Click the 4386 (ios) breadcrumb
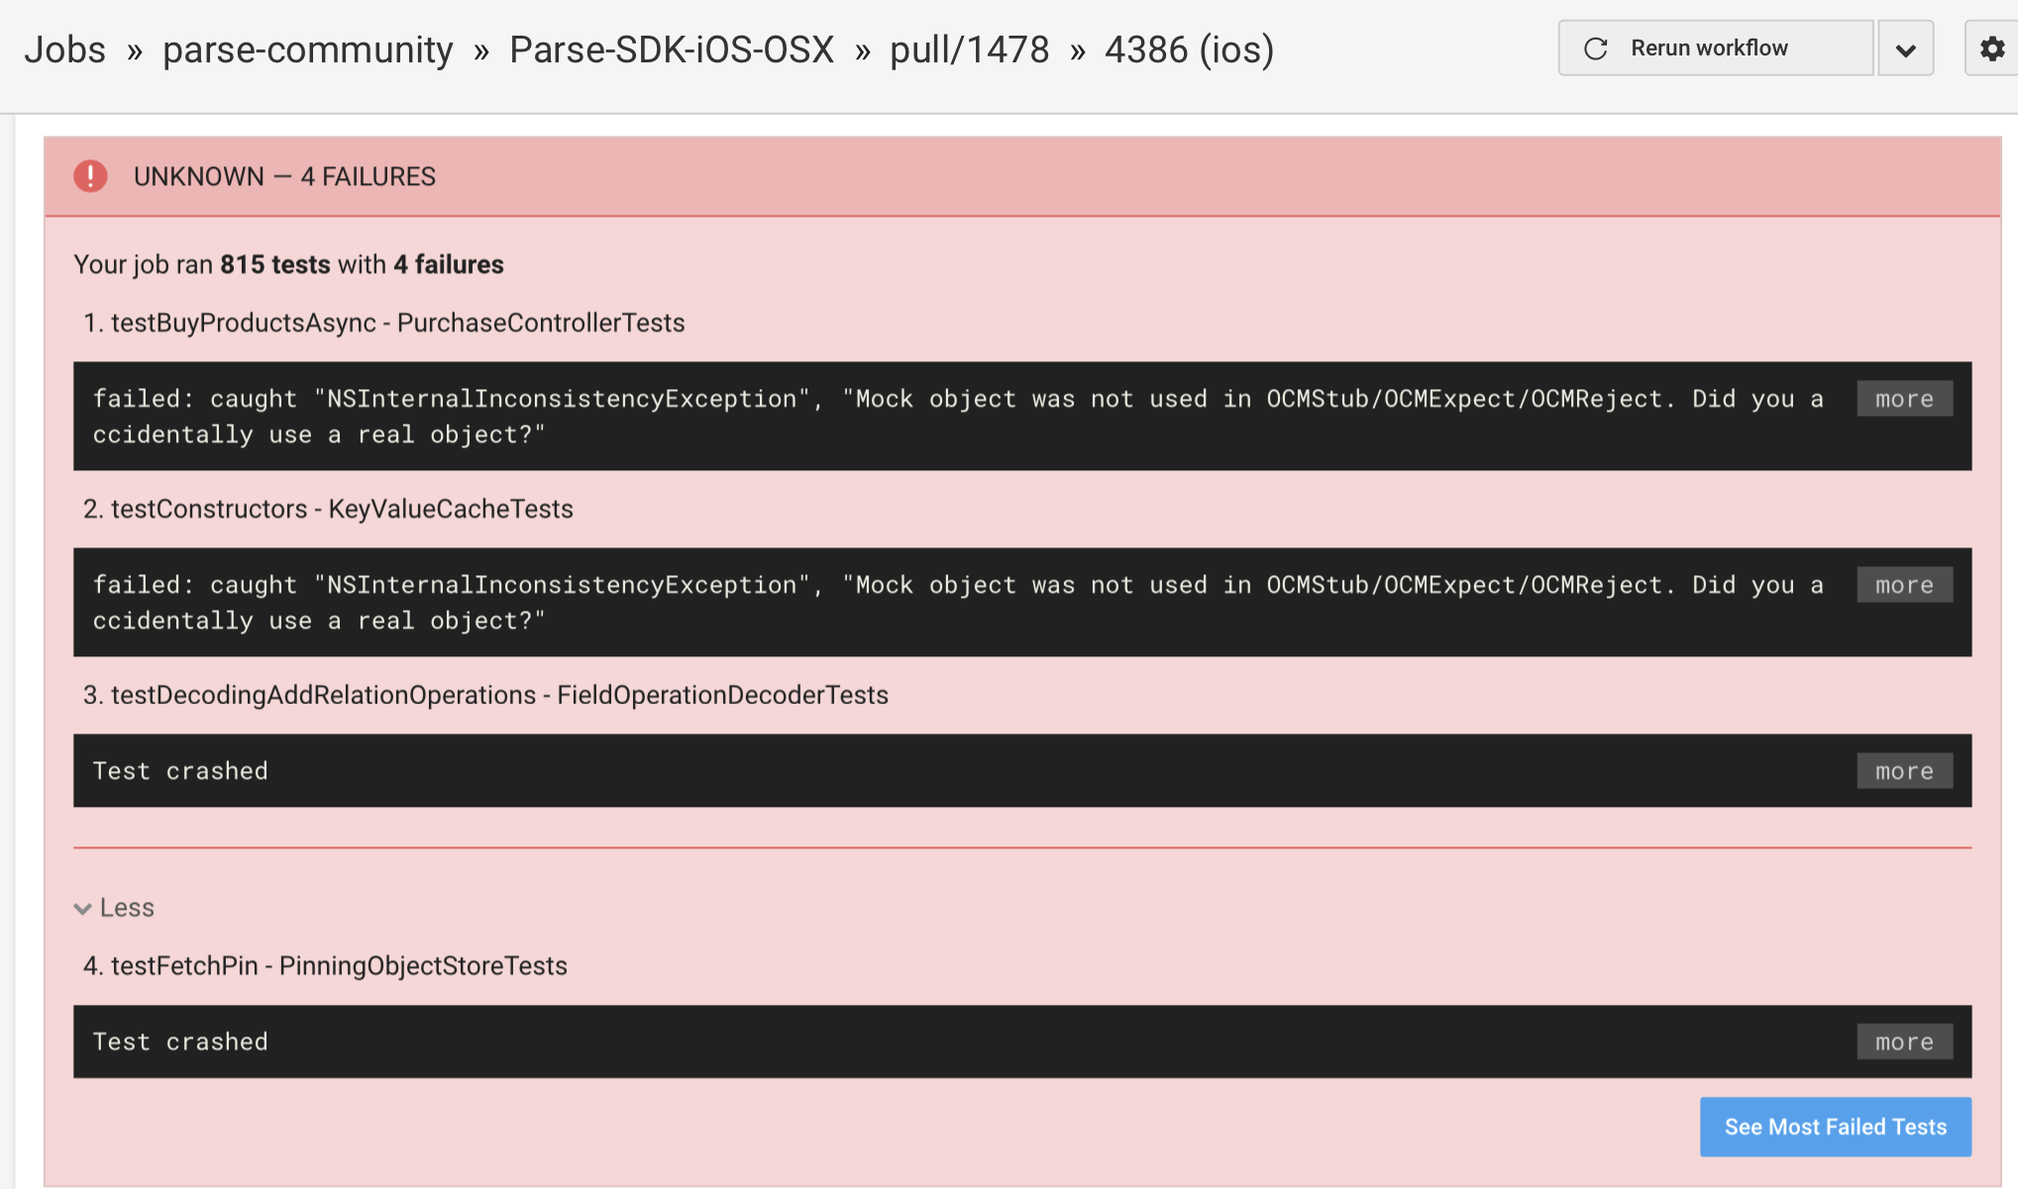Viewport: 2018px width, 1189px height. point(1189,50)
